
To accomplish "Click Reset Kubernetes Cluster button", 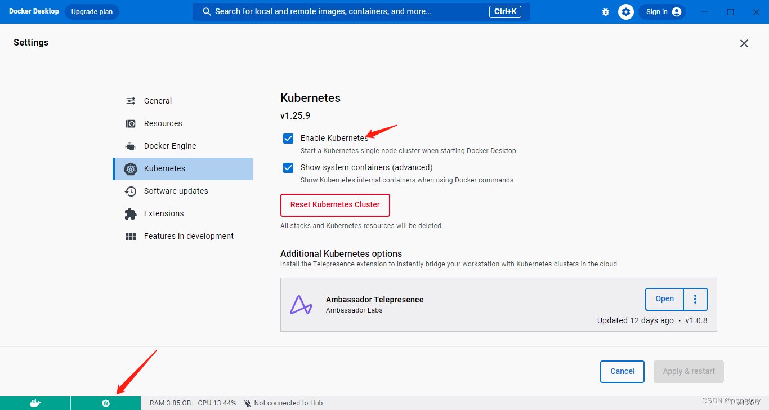I will (335, 205).
